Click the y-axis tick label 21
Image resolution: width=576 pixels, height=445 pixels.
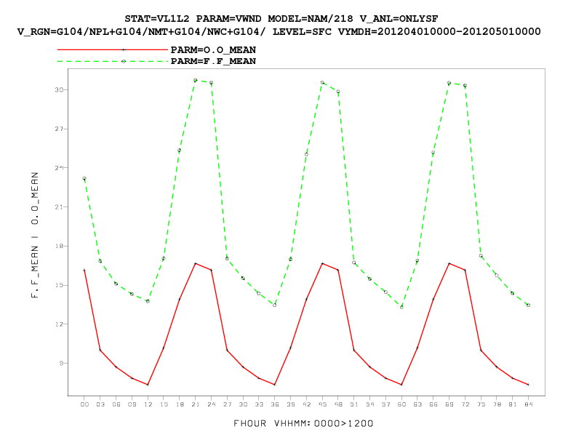coord(59,207)
